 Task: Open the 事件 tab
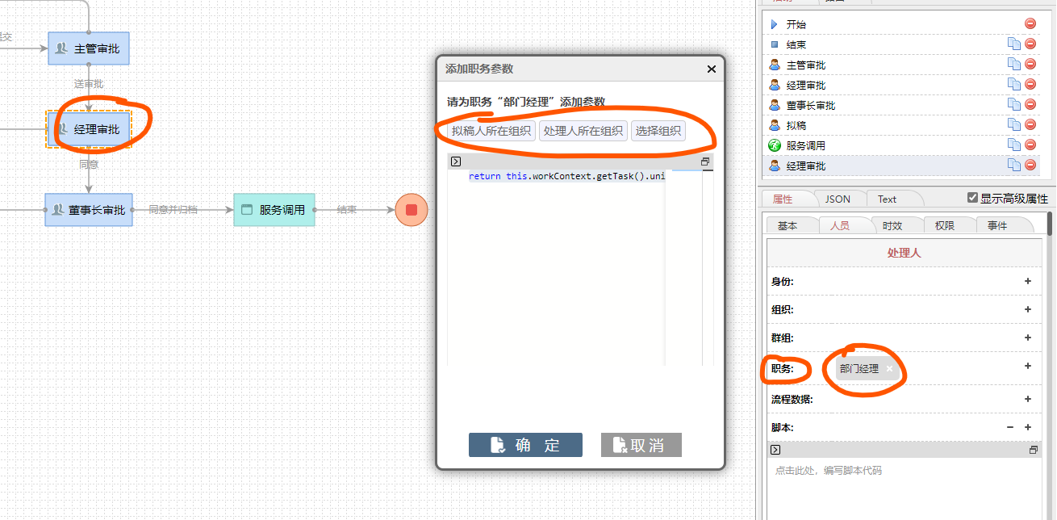[x=997, y=225]
